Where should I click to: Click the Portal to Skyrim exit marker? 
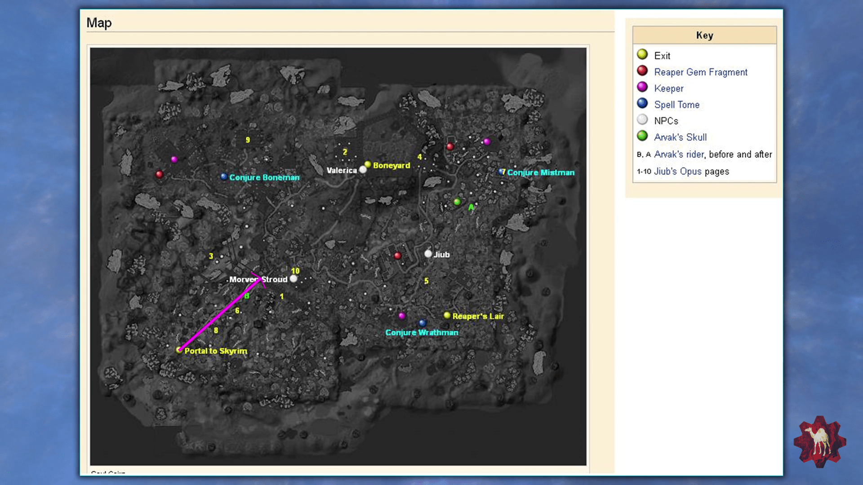coord(179,350)
